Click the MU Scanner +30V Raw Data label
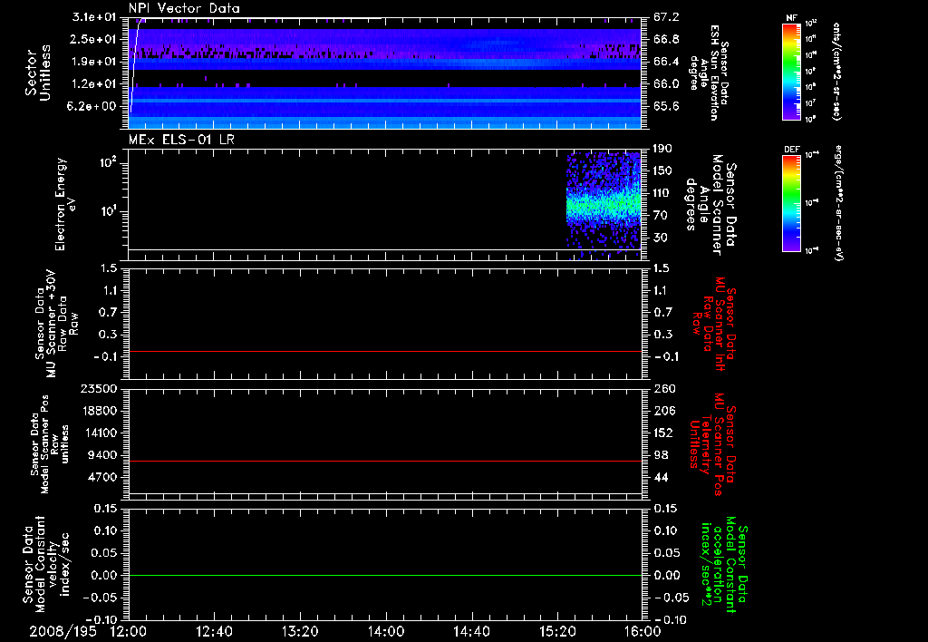Image resolution: width=928 pixels, height=642 pixels. click(x=56, y=324)
